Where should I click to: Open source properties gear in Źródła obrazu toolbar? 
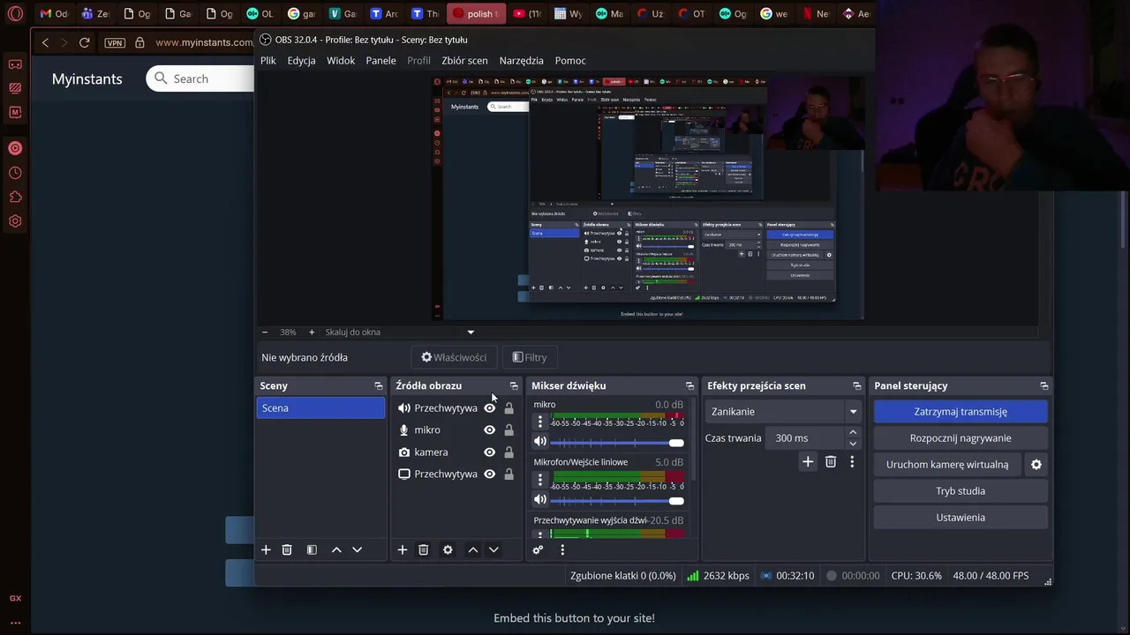click(448, 549)
